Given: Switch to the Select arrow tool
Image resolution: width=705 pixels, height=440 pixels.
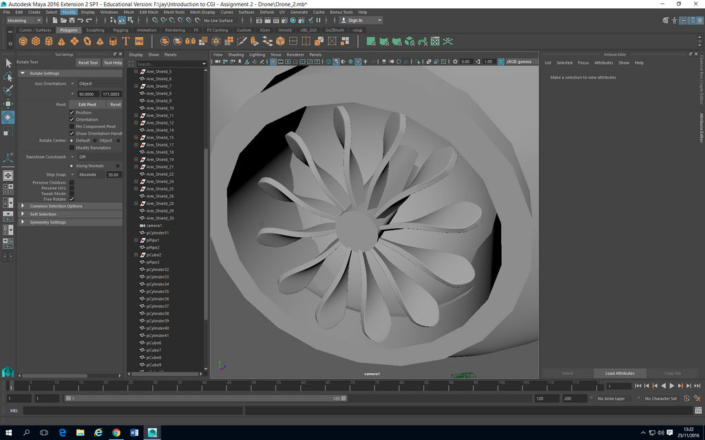Looking at the screenshot, I should pyautogui.click(x=8, y=64).
